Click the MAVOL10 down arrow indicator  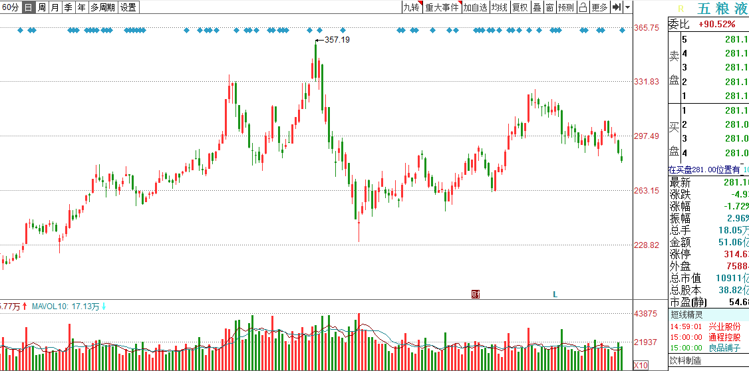point(104,307)
